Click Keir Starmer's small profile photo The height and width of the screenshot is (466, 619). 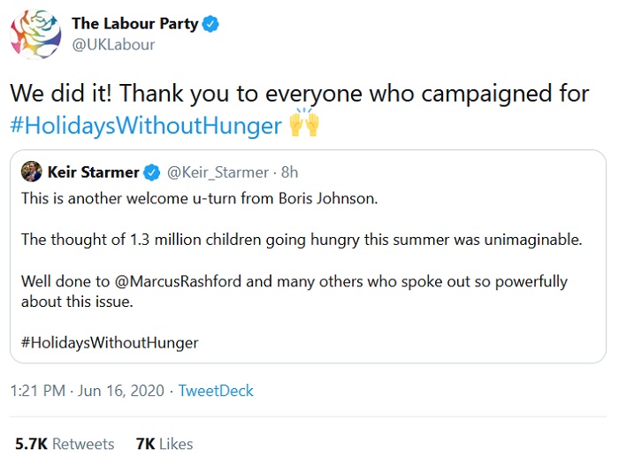pos(29,171)
